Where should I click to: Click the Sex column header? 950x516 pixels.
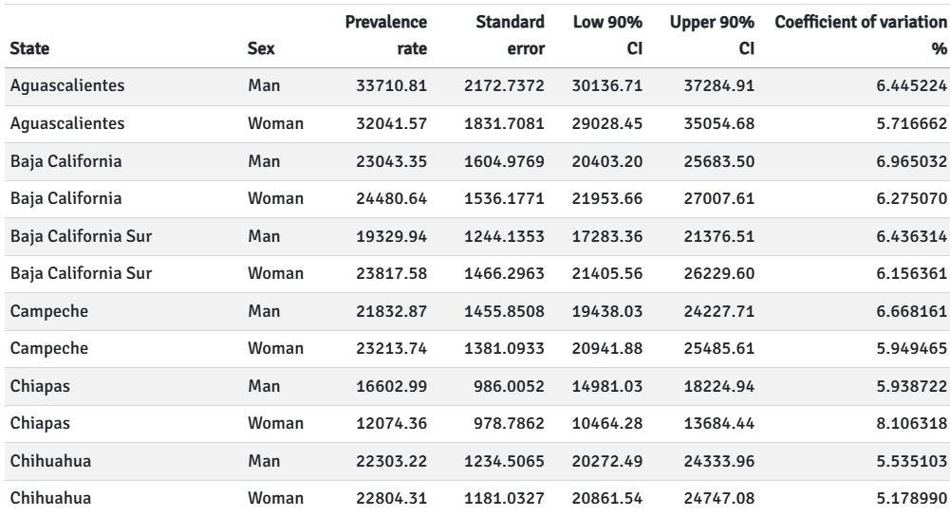click(x=261, y=48)
